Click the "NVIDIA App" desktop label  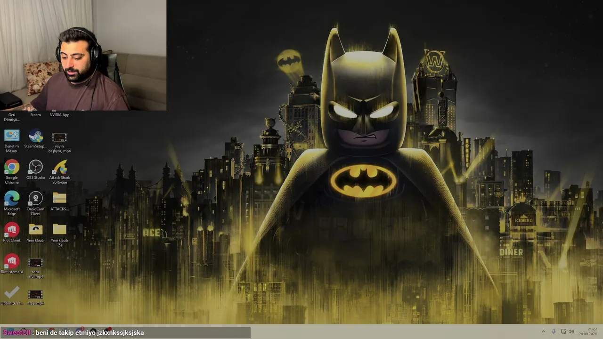59,115
